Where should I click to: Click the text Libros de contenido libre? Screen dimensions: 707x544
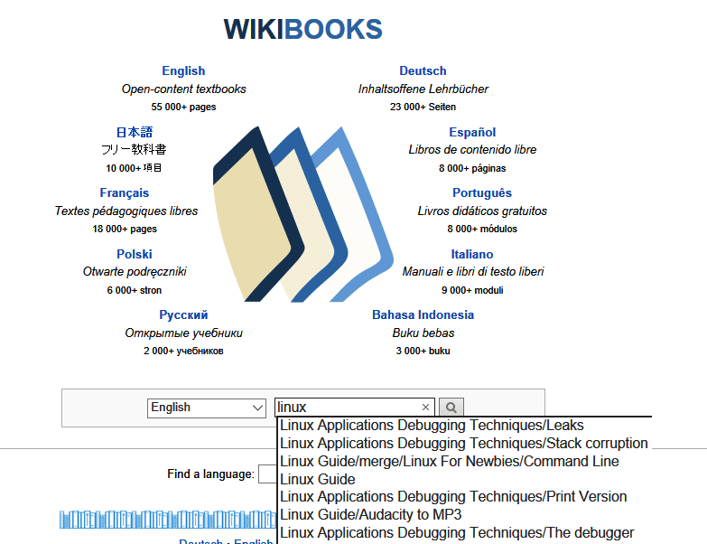(x=472, y=150)
